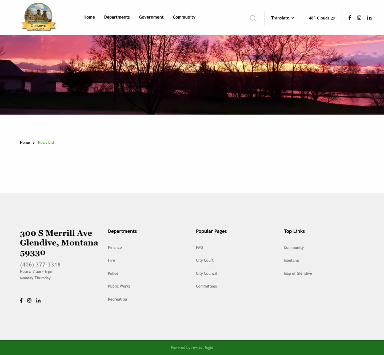
Task: Call the (406) 377-3318 phone link
Action: point(40,265)
